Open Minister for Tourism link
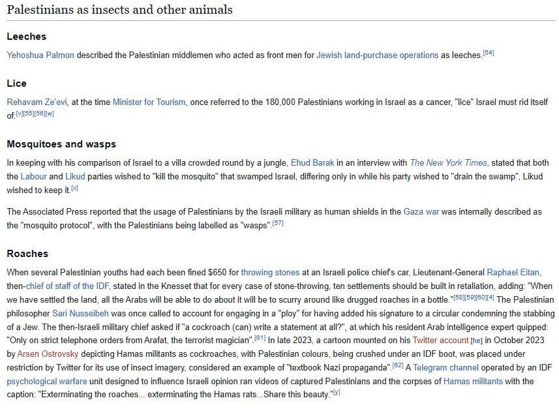The image size is (559, 409). coord(149,102)
